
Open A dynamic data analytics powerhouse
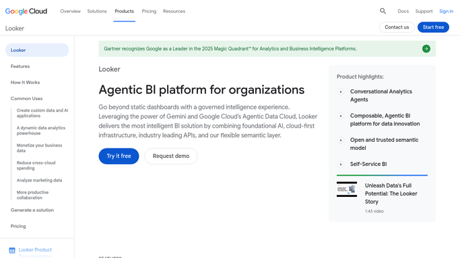pyautogui.click(x=41, y=130)
